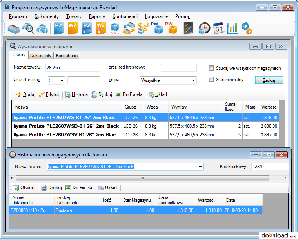Viewport: 298px width, 239px height.
Task: Open the calendar 31 toolbar icon
Action: point(219,29)
